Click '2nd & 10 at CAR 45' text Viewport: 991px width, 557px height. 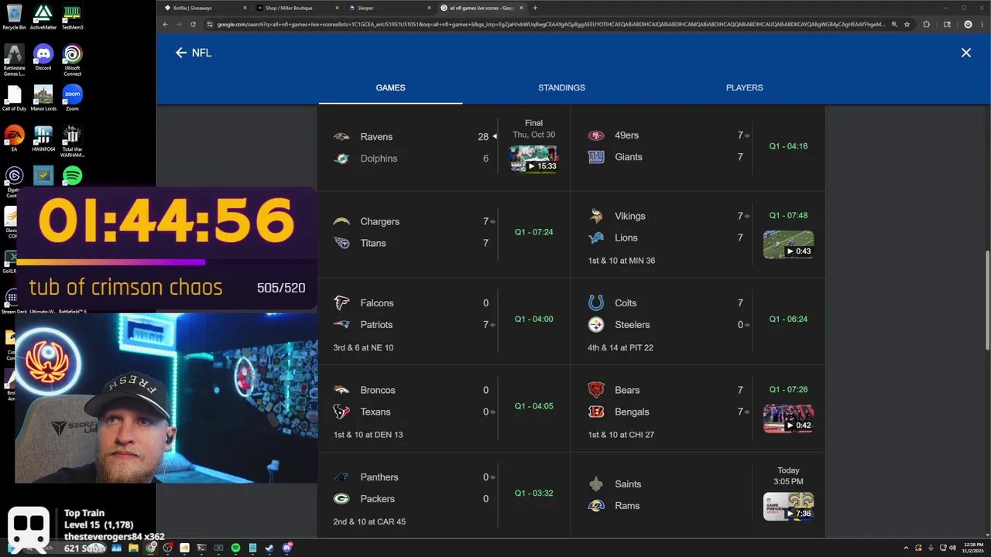pos(369,521)
